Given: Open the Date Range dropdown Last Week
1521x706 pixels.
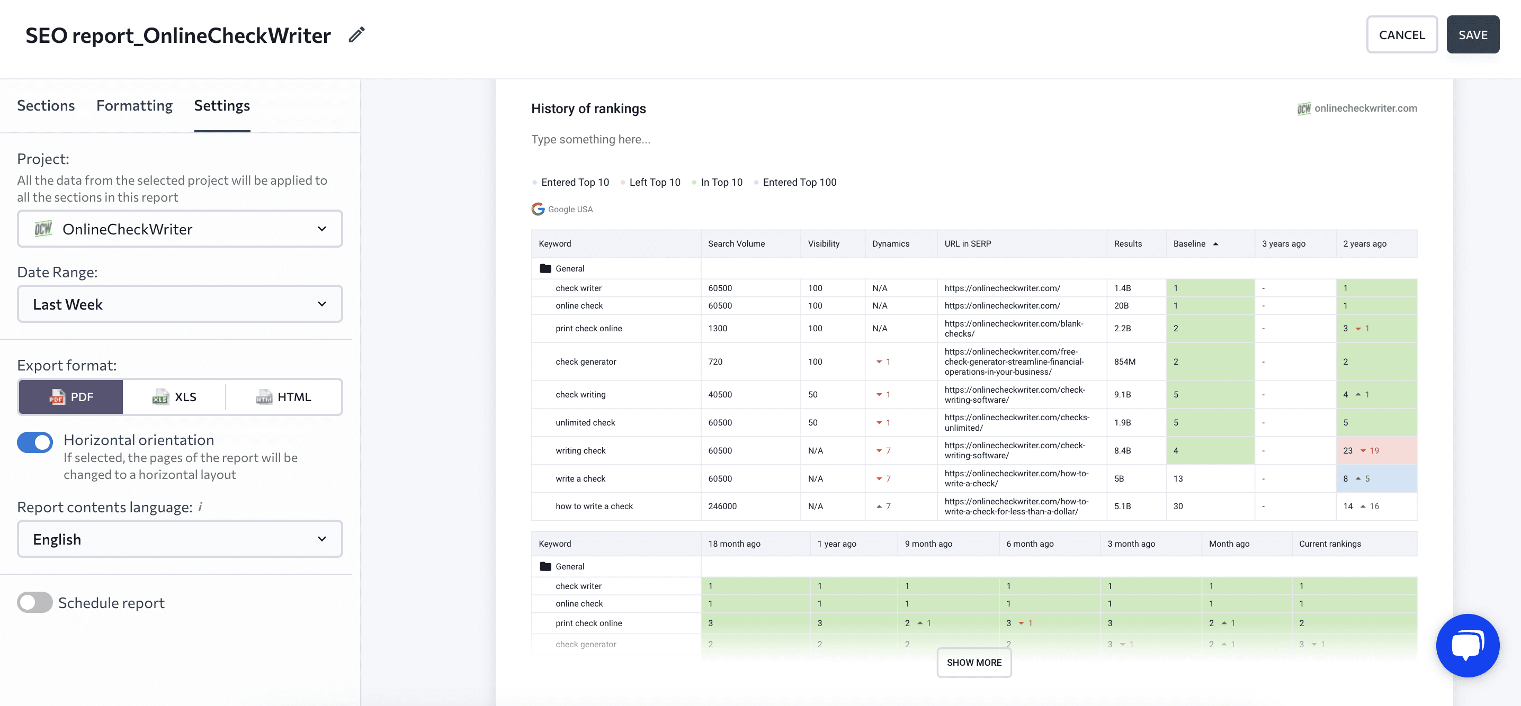Looking at the screenshot, I should click(x=180, y=304).
